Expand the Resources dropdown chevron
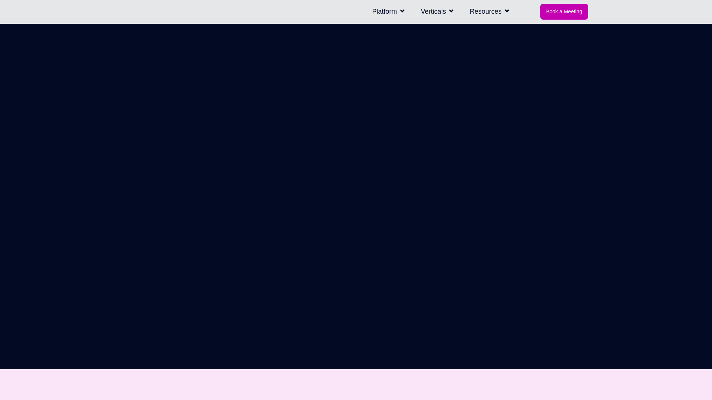The width and height of the screenshot is (712, 400). (x=507, y=11)
